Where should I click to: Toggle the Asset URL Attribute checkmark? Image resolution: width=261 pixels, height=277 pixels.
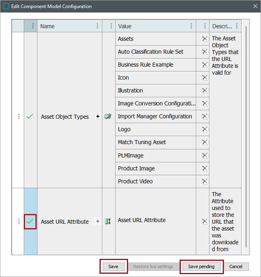click(30, 222)
